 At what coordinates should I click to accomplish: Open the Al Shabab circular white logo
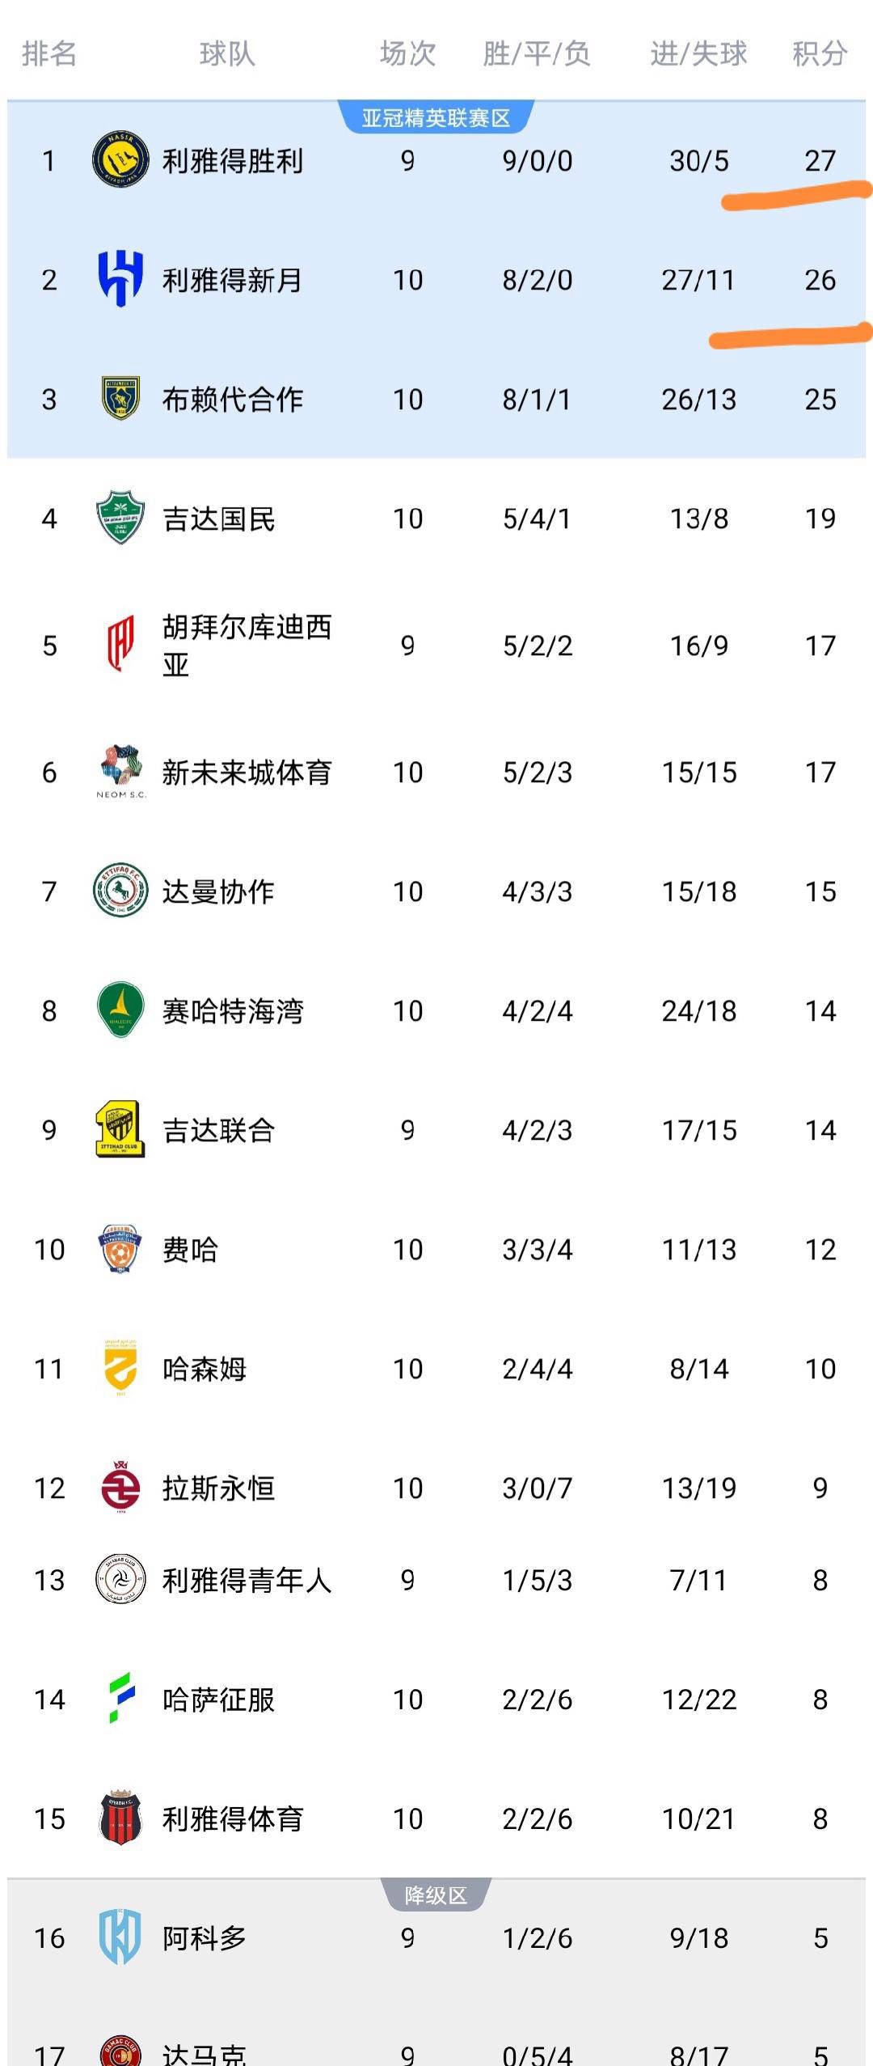pos(120,1579)
